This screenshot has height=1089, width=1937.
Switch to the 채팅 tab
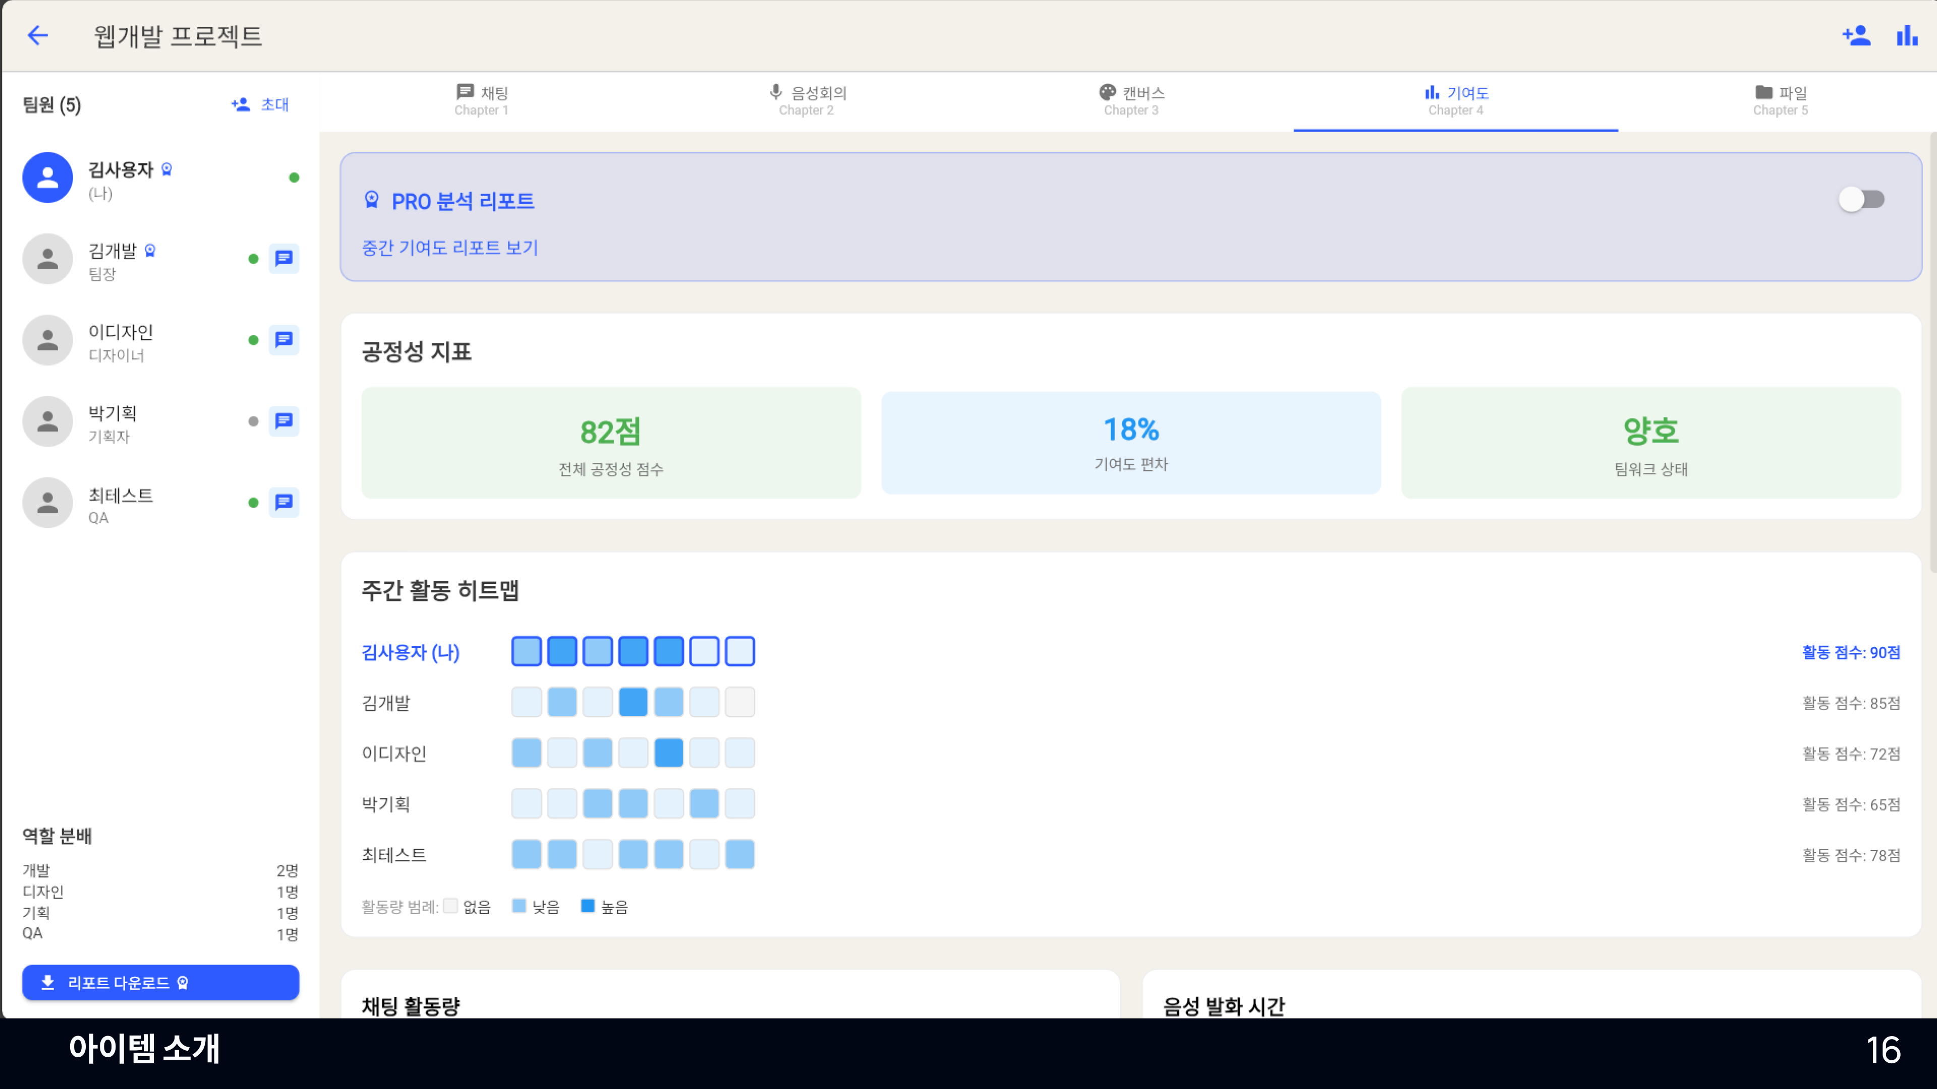482,101
